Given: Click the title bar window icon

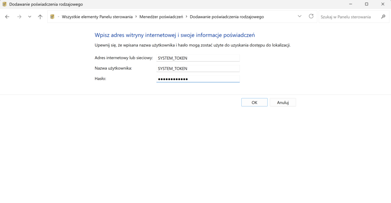Looking at the screenshot, I should point(5,4).
